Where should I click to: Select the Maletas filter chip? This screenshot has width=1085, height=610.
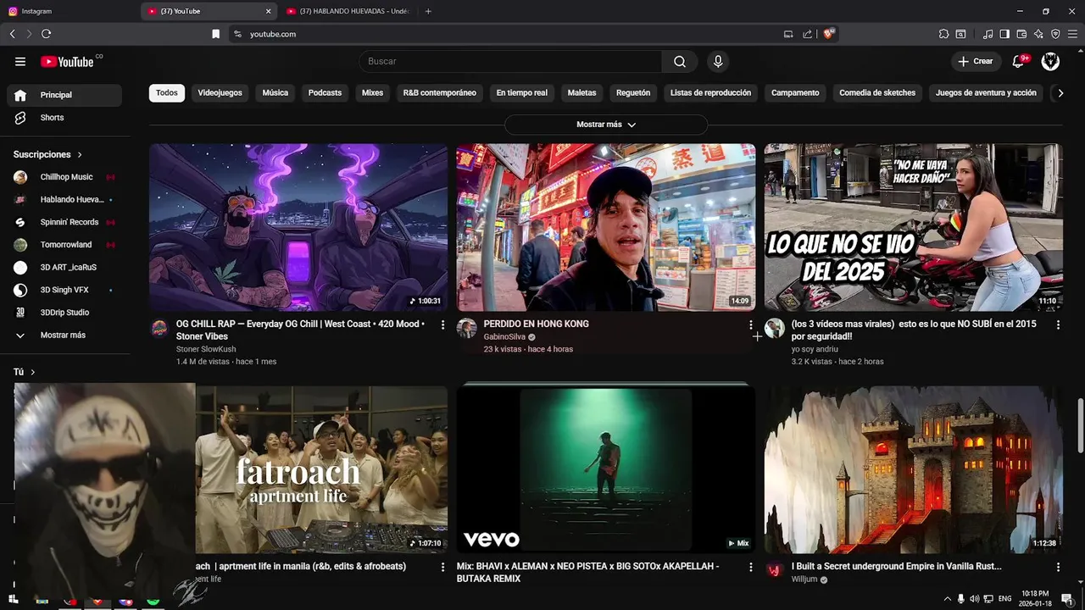(x=581, y=93)
